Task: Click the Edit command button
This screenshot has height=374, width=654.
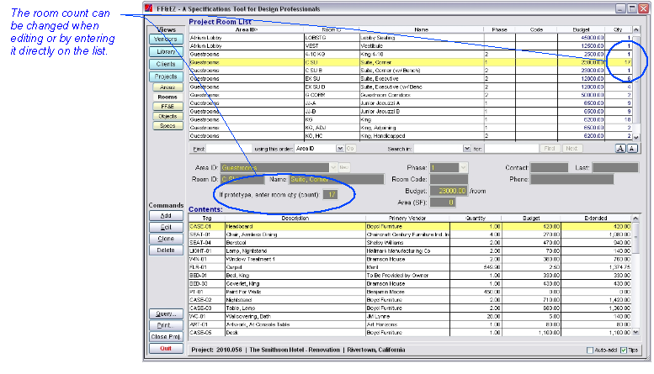Action: 166,228
